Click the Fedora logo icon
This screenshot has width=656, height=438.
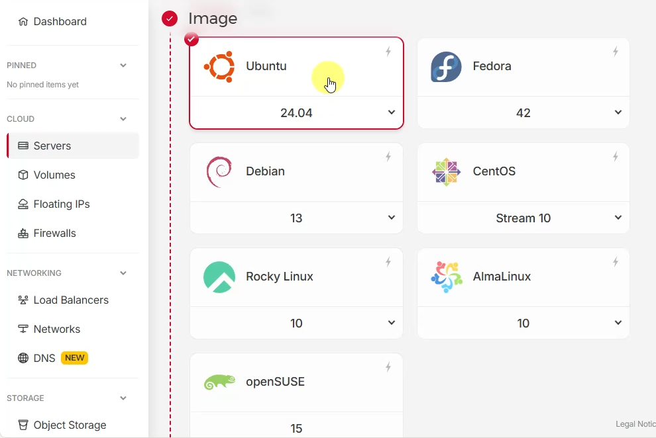pyautogui.click(x=446, y=66)
